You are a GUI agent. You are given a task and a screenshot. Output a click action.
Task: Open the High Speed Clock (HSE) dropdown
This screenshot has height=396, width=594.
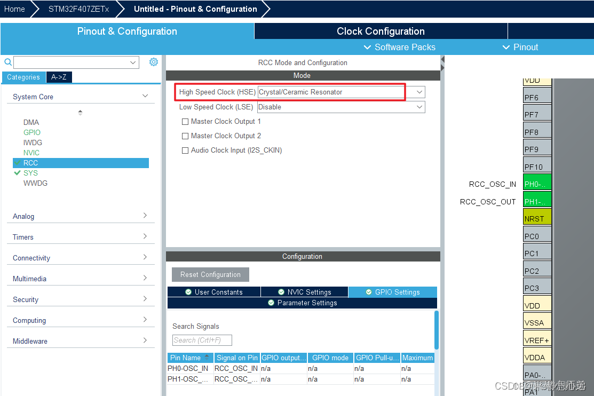click(x=419, y=92)
